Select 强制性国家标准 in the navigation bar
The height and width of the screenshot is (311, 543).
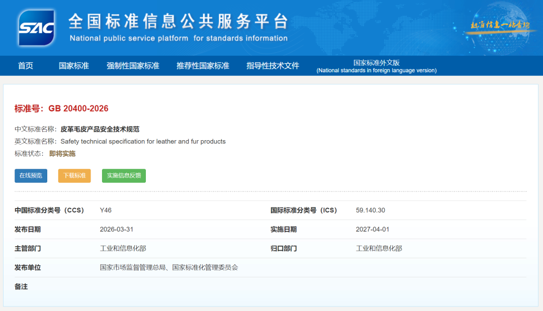click(x=133, y=66)
